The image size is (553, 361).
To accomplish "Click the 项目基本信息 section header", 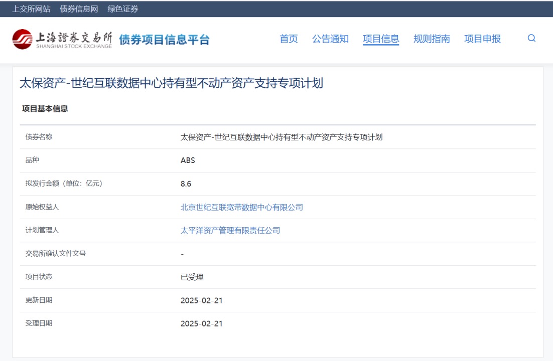I will tap(45, 108).
